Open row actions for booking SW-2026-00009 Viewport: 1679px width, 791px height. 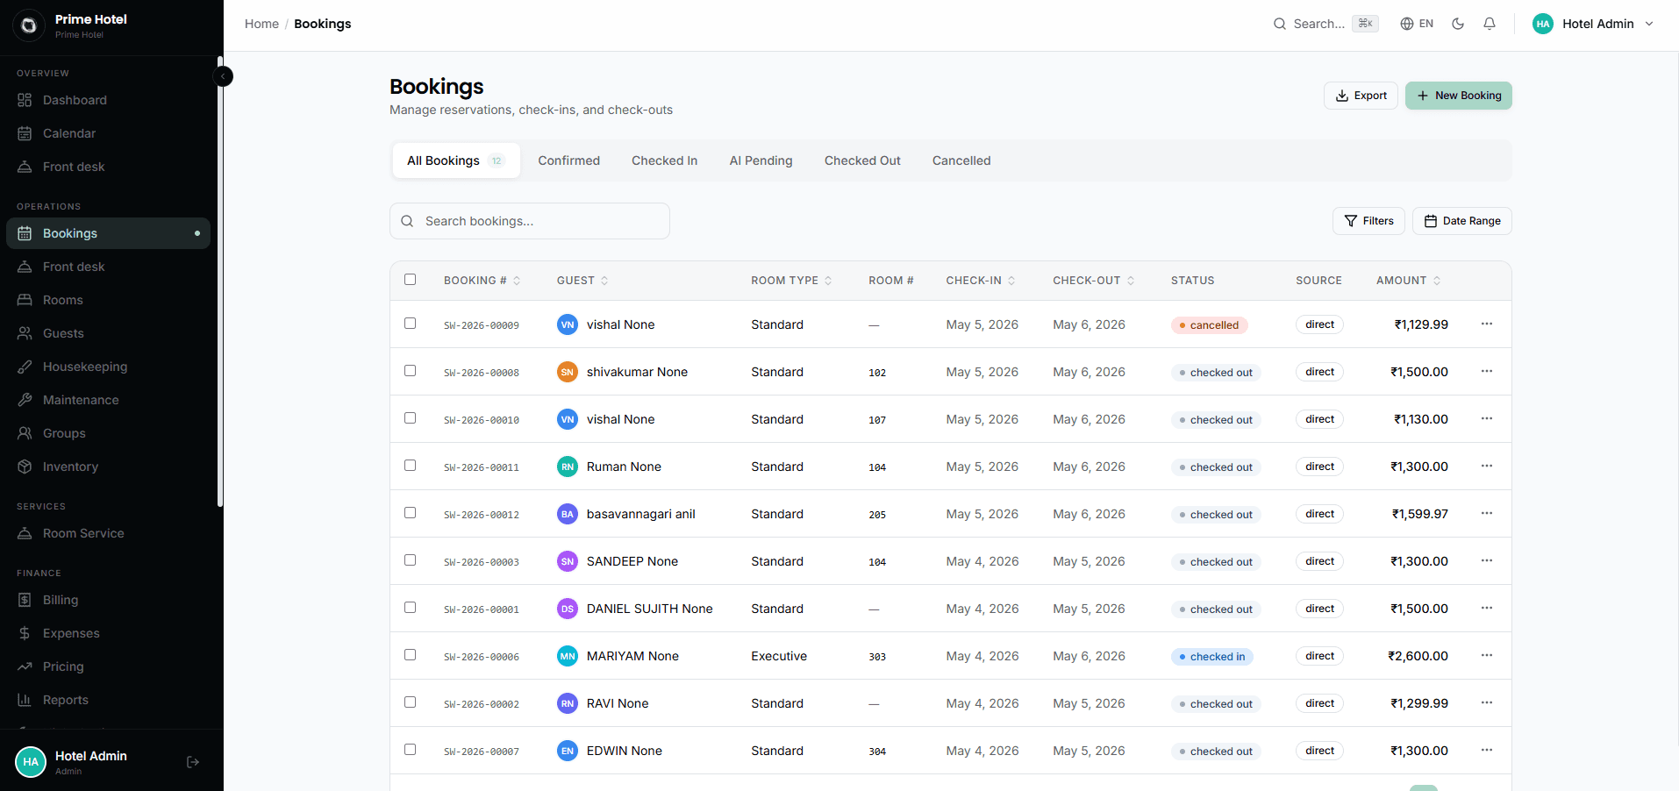(1487, 324)
